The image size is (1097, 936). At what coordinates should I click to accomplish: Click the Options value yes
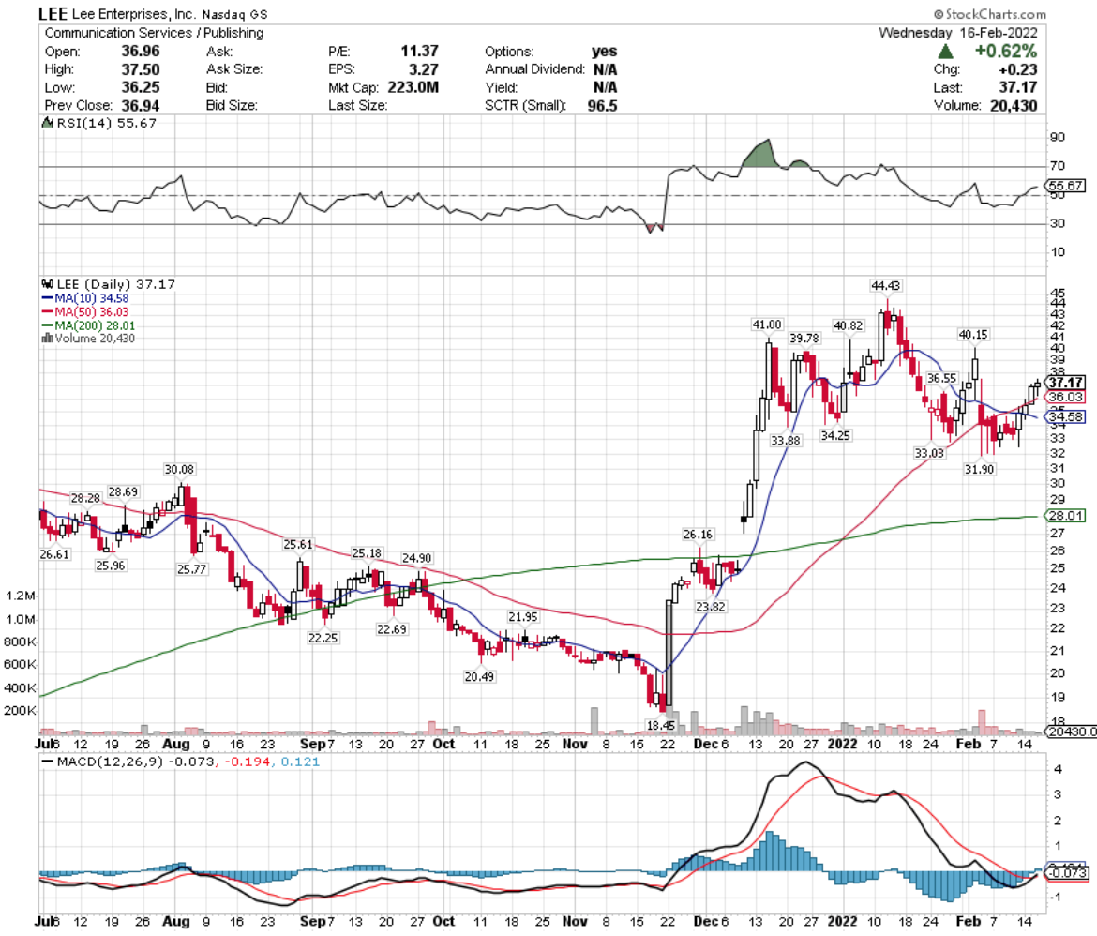pos(605,51)
